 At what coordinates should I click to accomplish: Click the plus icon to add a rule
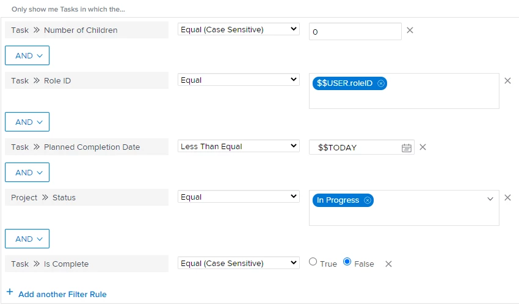tap(10, 292)
